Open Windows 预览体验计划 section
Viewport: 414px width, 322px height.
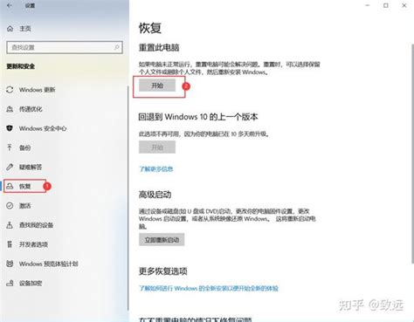pyautogui.click(x=42, y=264)
